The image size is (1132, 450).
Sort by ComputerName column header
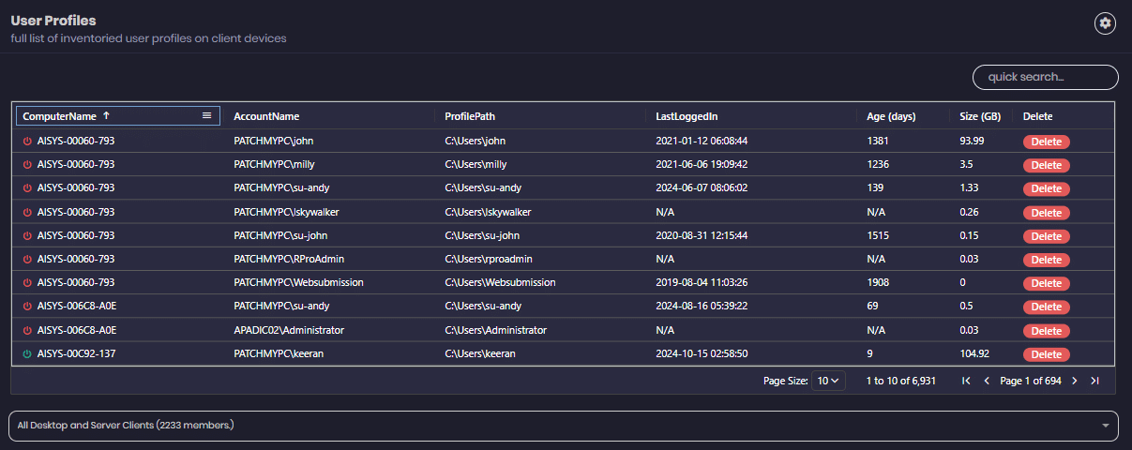[x=59, y=116]
